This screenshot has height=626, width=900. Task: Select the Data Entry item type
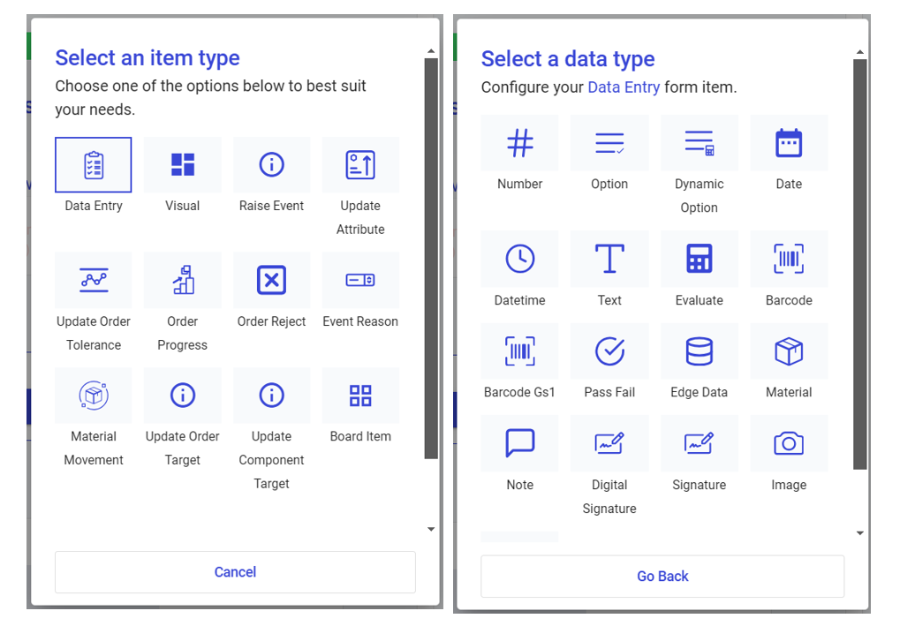point(94,165)
